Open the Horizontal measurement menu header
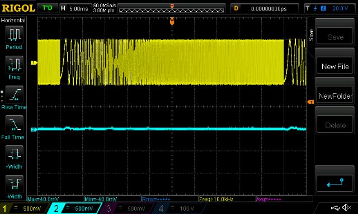 (13, 21)
